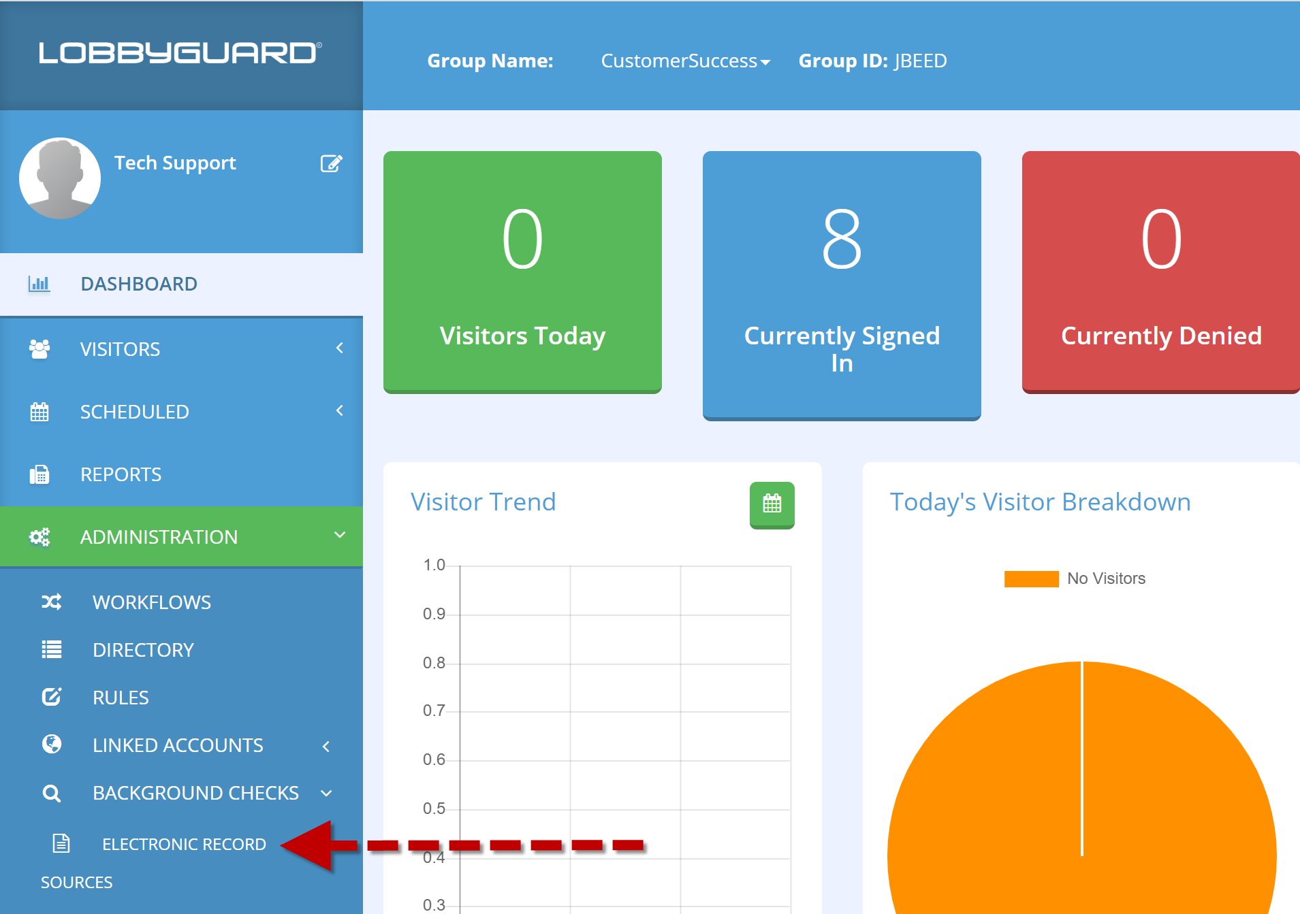Click the Administration gears icon

(39, 537)
